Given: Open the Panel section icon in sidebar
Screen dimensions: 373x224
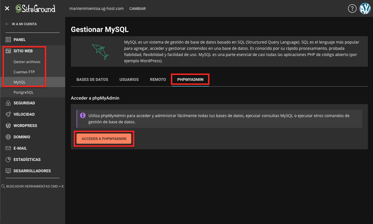Looking at the screenshot, I should pyautogui.click(x=8, y=39).
